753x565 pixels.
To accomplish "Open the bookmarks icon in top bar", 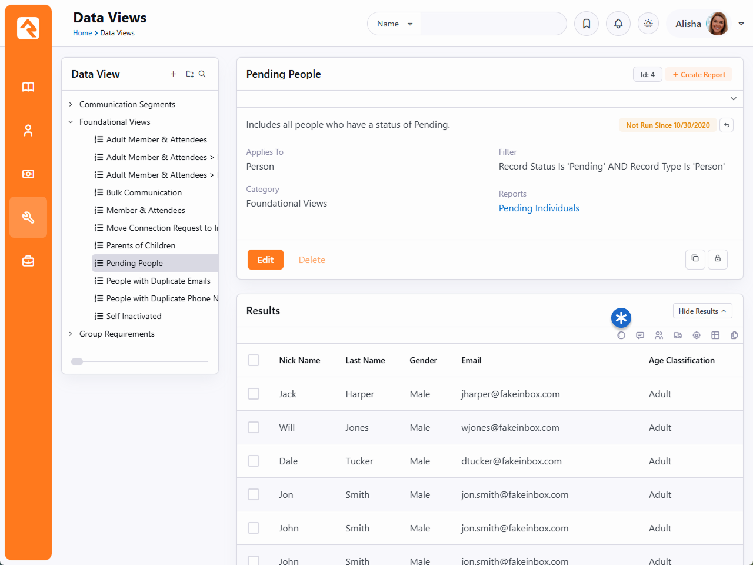I will (x=587, y=24).
